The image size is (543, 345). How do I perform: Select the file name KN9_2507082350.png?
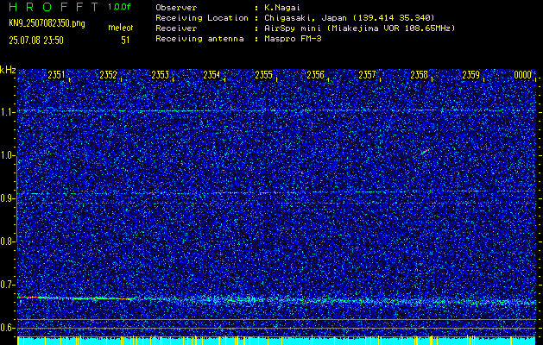tap(47, 23)
